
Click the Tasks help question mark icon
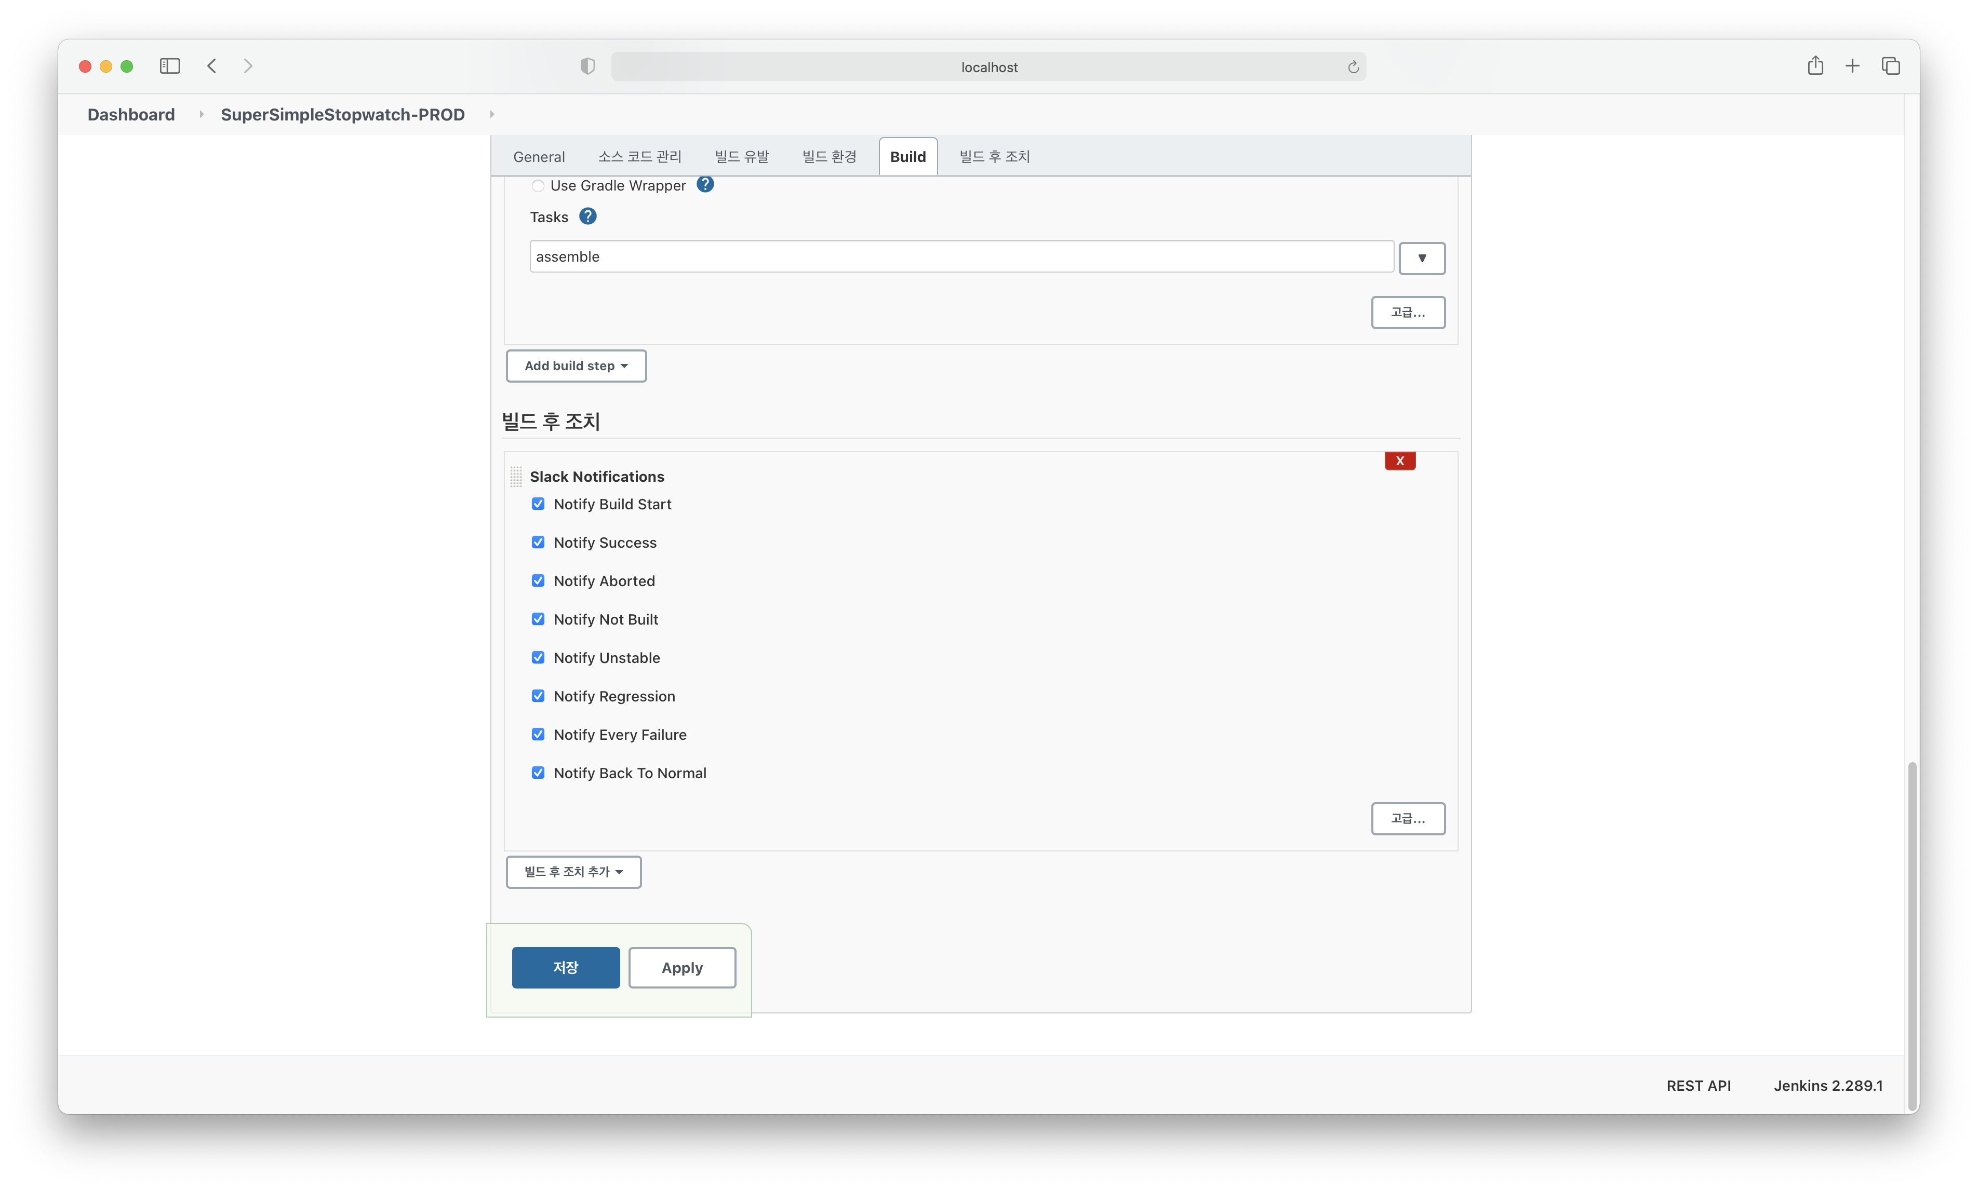[587, 216]
